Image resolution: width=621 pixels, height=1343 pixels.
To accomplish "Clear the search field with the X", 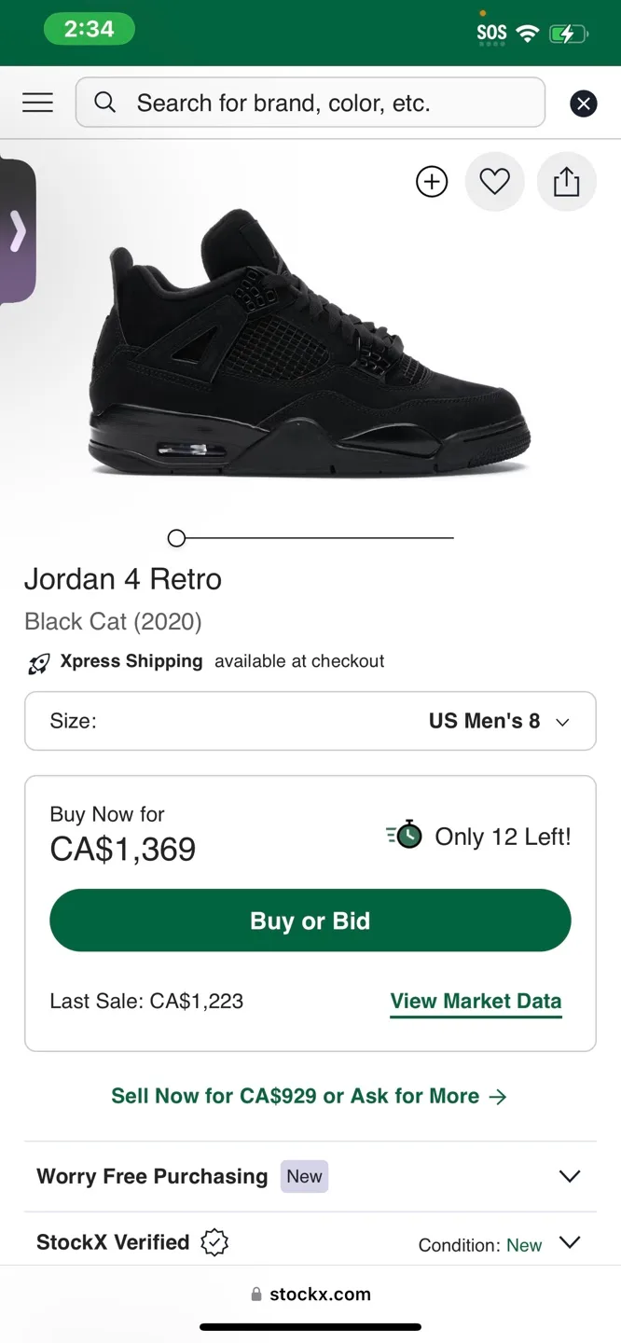I will (584, 103).
